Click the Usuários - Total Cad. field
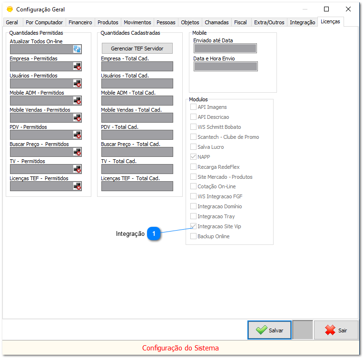The image size is (364, 359). 137,84
